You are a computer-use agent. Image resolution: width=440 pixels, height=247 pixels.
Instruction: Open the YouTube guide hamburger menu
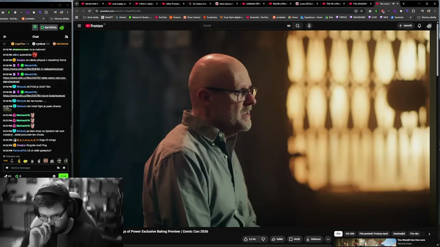click(x=79, y=26)
